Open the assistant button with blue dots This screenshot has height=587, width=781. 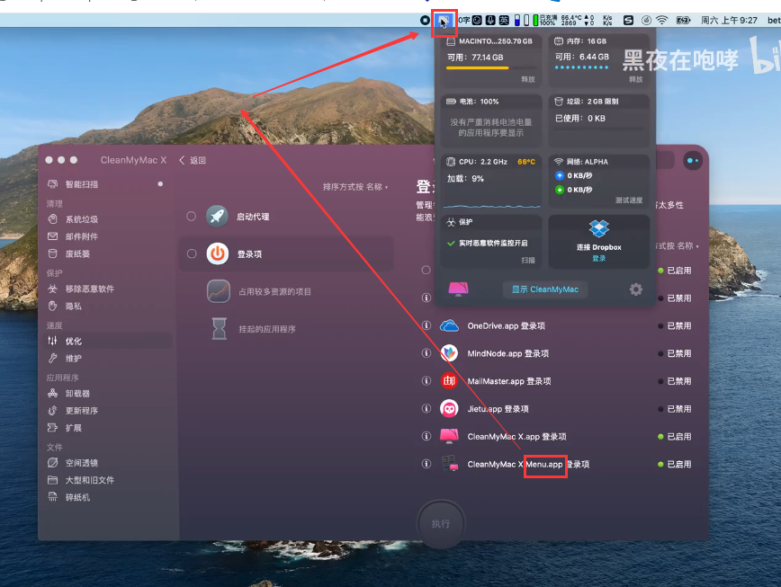(692, 161)
